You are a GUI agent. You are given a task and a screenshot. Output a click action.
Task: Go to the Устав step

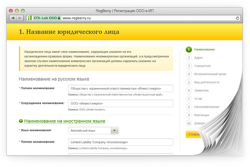click(198, 99)
